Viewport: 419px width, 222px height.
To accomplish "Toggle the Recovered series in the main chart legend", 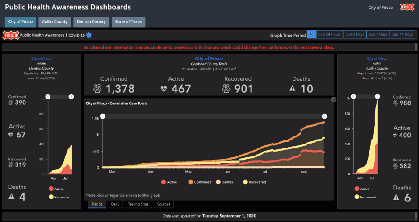I will 254,182.
